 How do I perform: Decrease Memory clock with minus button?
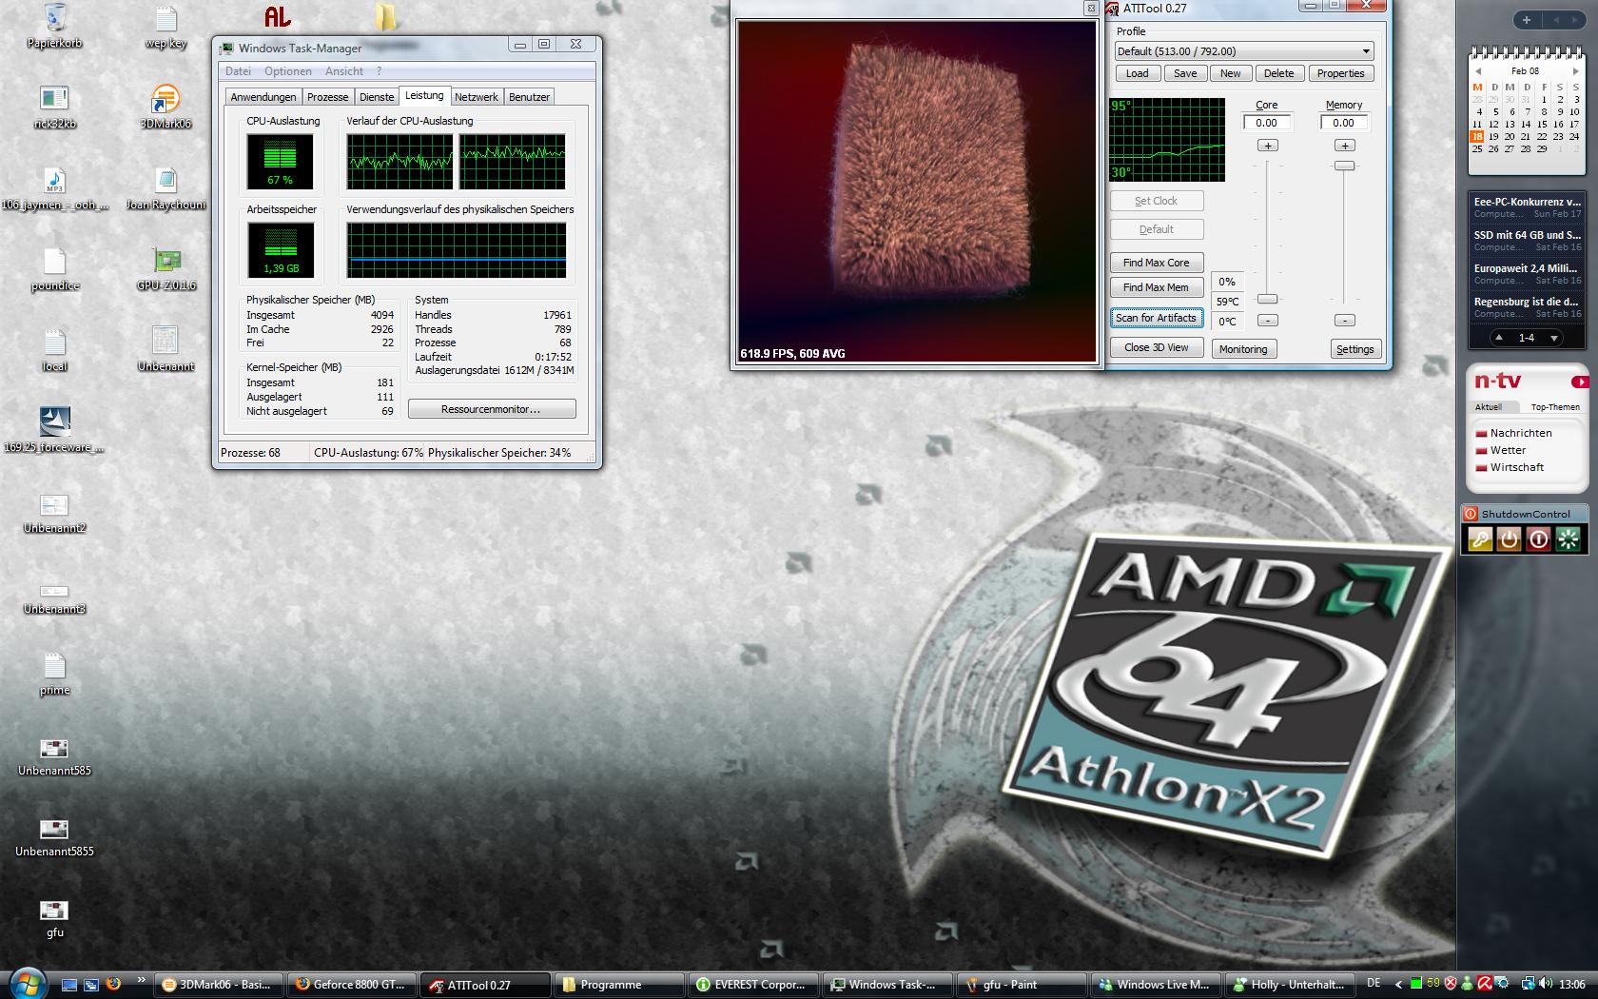[x=1344, y=321]
